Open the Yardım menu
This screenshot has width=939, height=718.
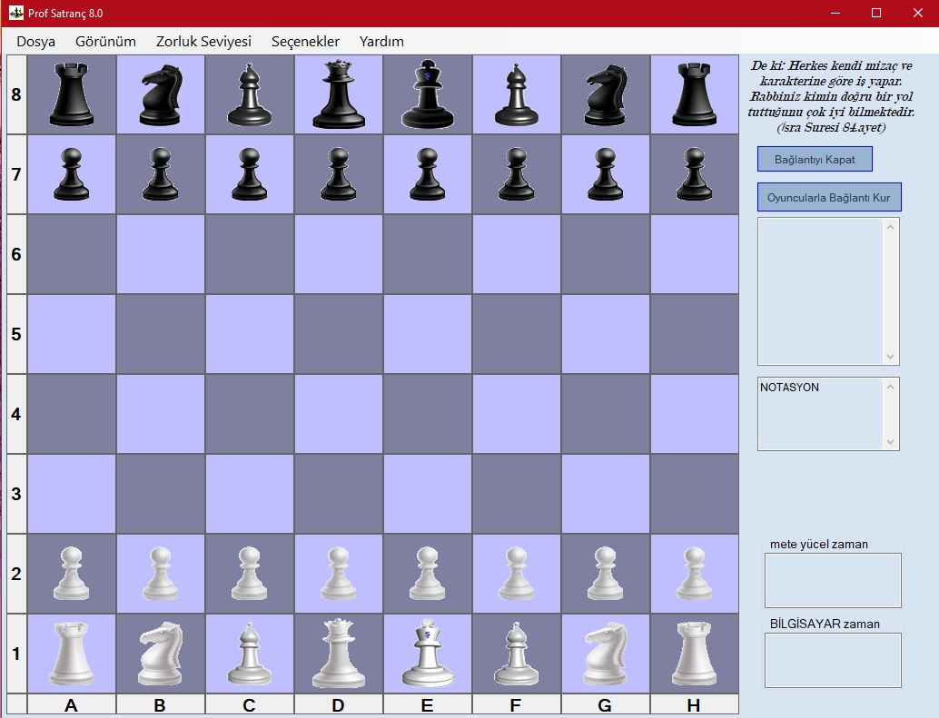[381, 42]
